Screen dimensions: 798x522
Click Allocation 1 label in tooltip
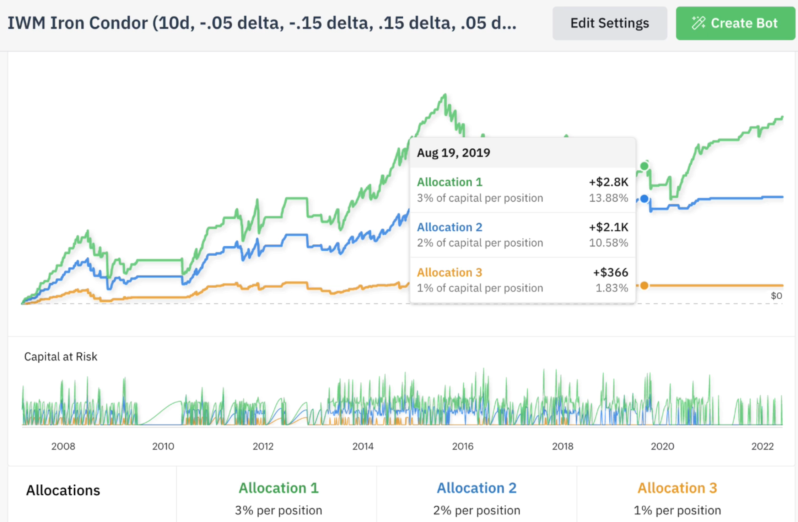click(449, 182)
